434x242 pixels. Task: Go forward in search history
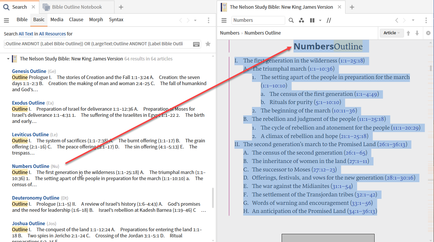(188, 20)
